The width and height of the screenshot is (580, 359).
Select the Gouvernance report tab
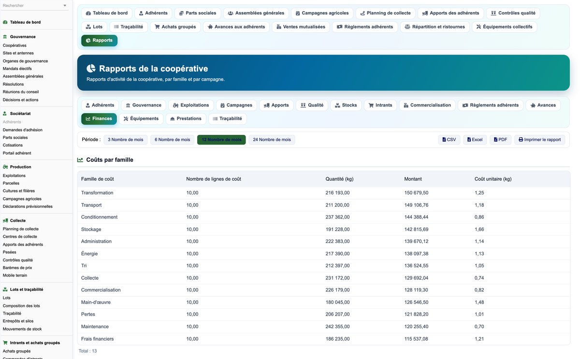tap(144, 105)
